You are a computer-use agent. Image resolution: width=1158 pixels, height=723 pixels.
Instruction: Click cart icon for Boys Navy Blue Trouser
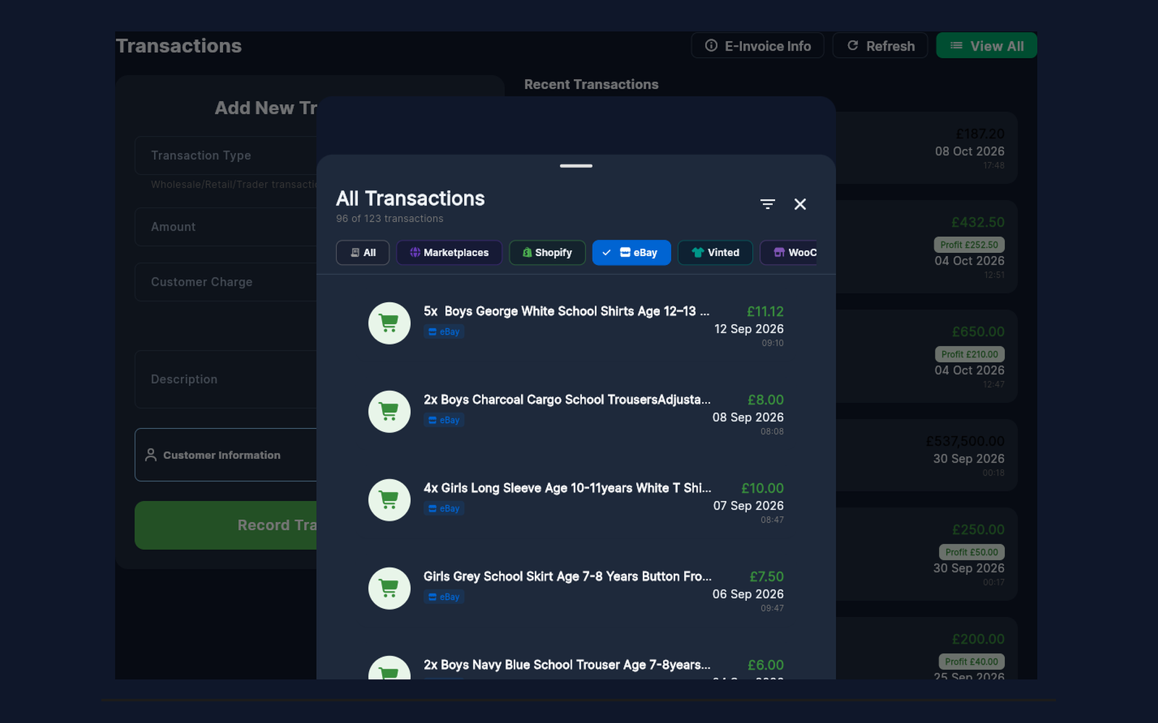click(389, 667)
